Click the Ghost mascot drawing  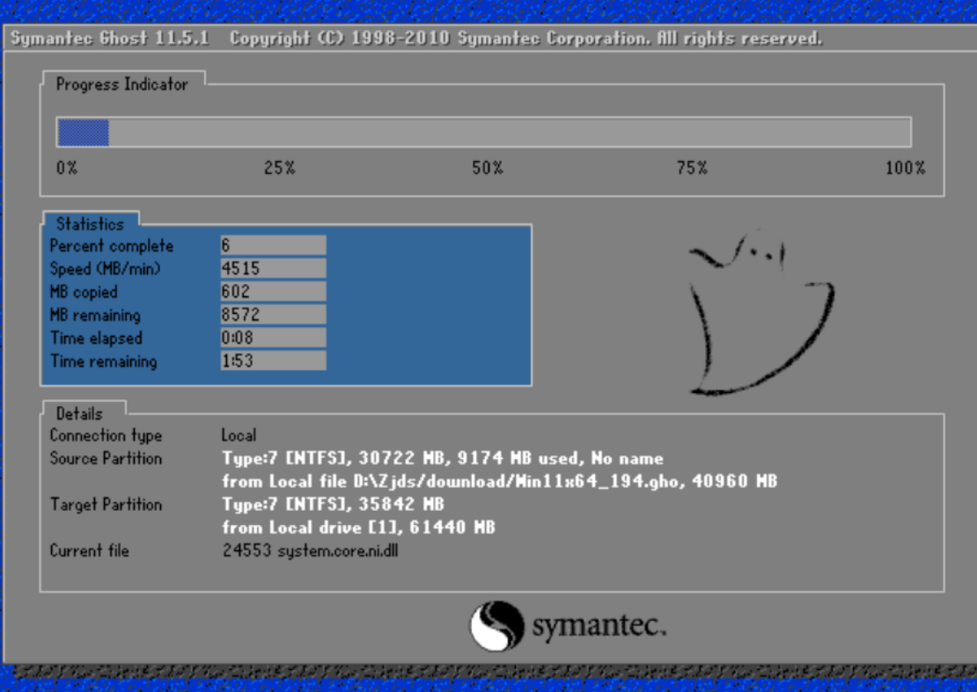coord(760,312)
